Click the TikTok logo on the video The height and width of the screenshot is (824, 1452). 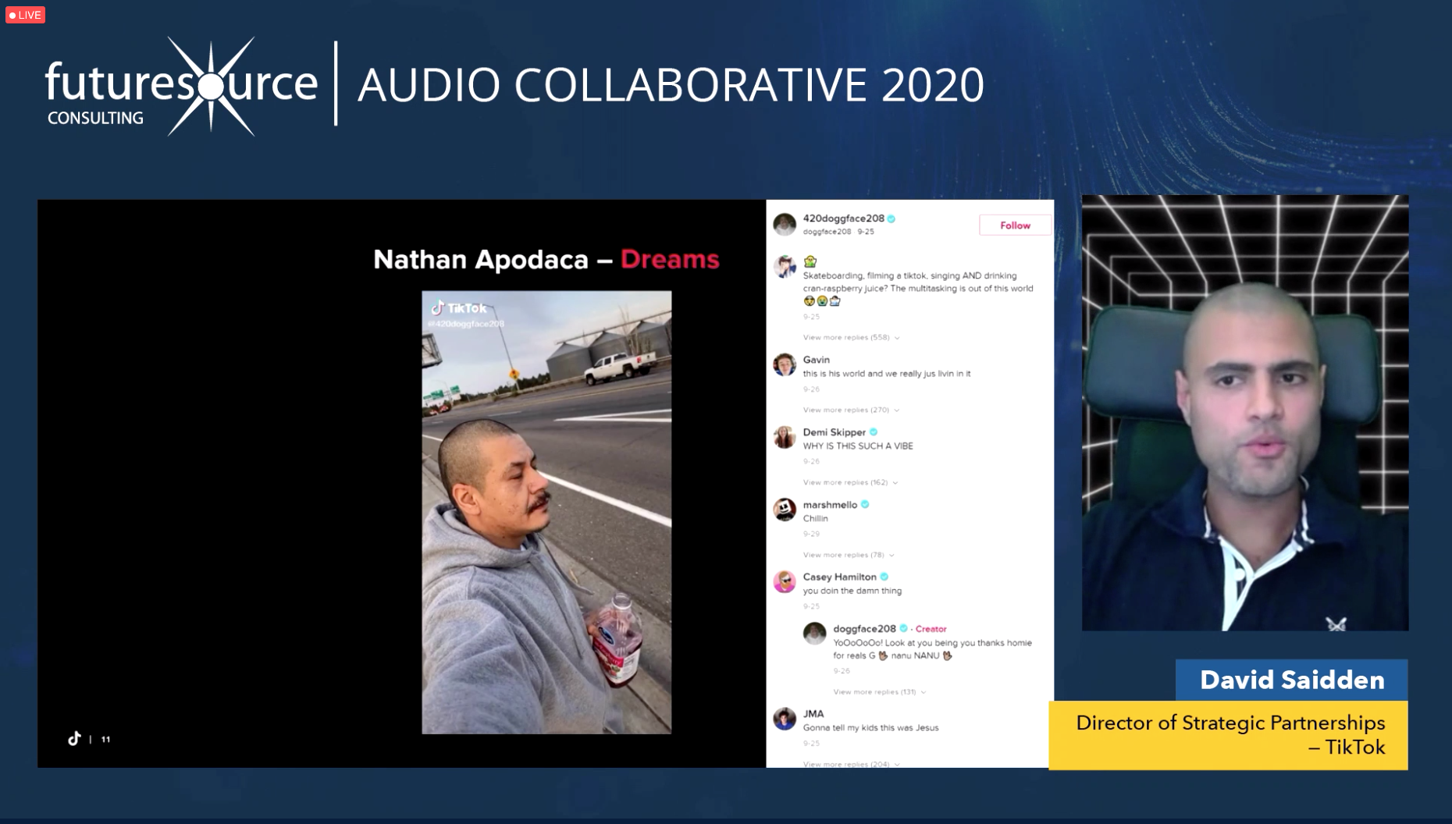click(x=460, y=307)
